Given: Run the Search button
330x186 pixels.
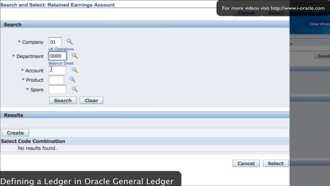Looking at the screenshot, I should coord(63,100).
